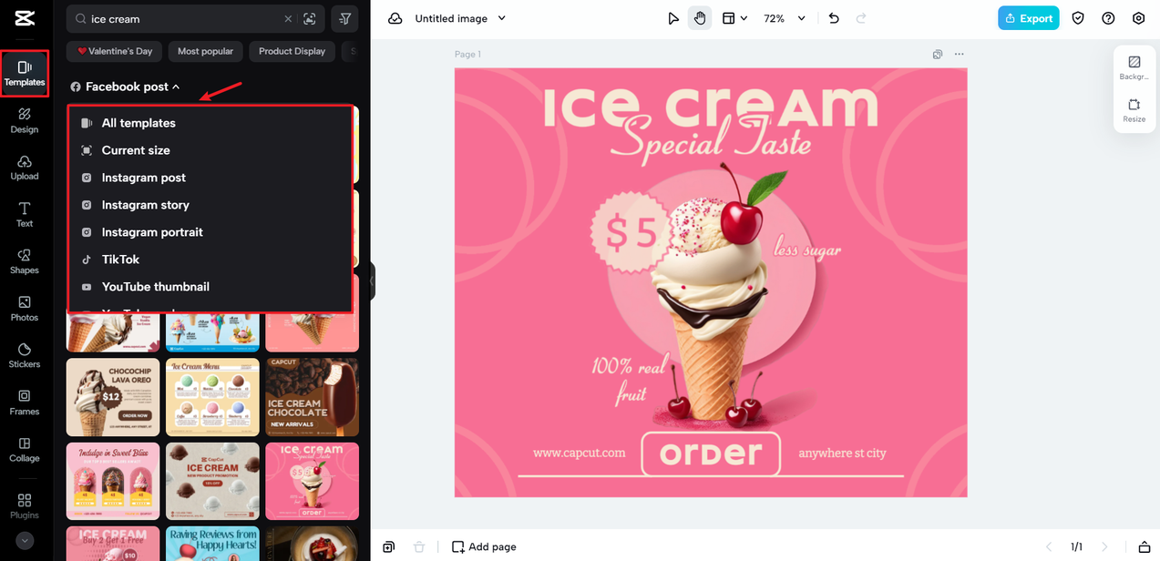
Task: Open the settings hexagon icon
Action: point(1138,18)
